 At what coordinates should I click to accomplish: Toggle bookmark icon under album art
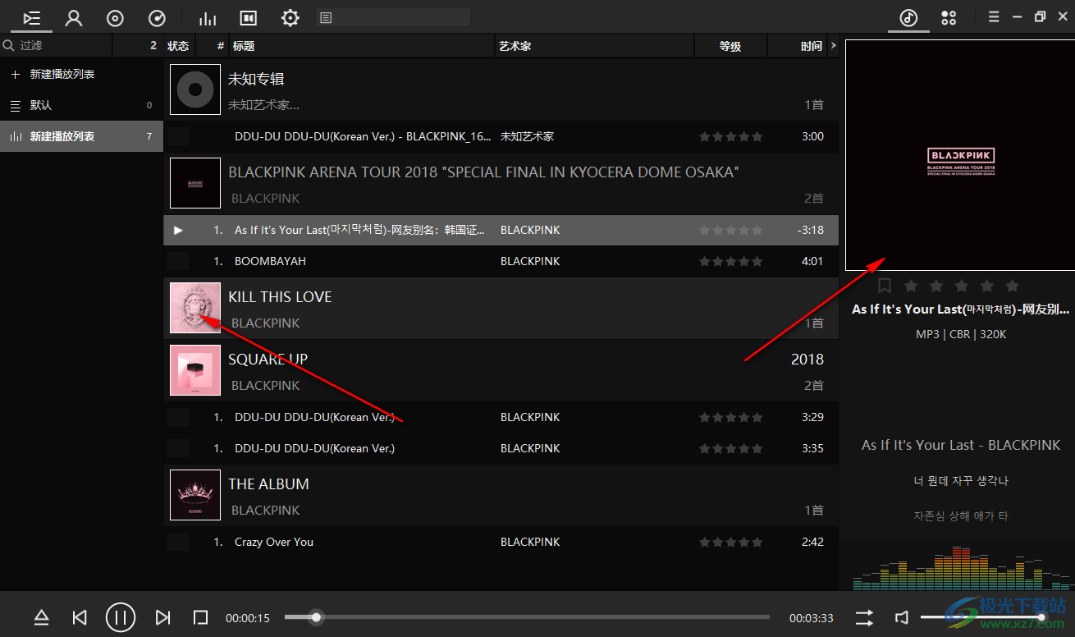(x=885, y=286)
